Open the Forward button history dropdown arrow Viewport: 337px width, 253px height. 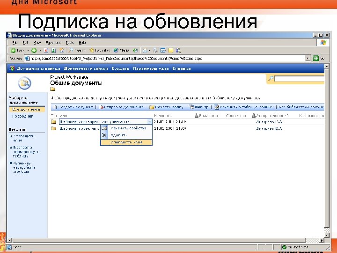[40, 51]
